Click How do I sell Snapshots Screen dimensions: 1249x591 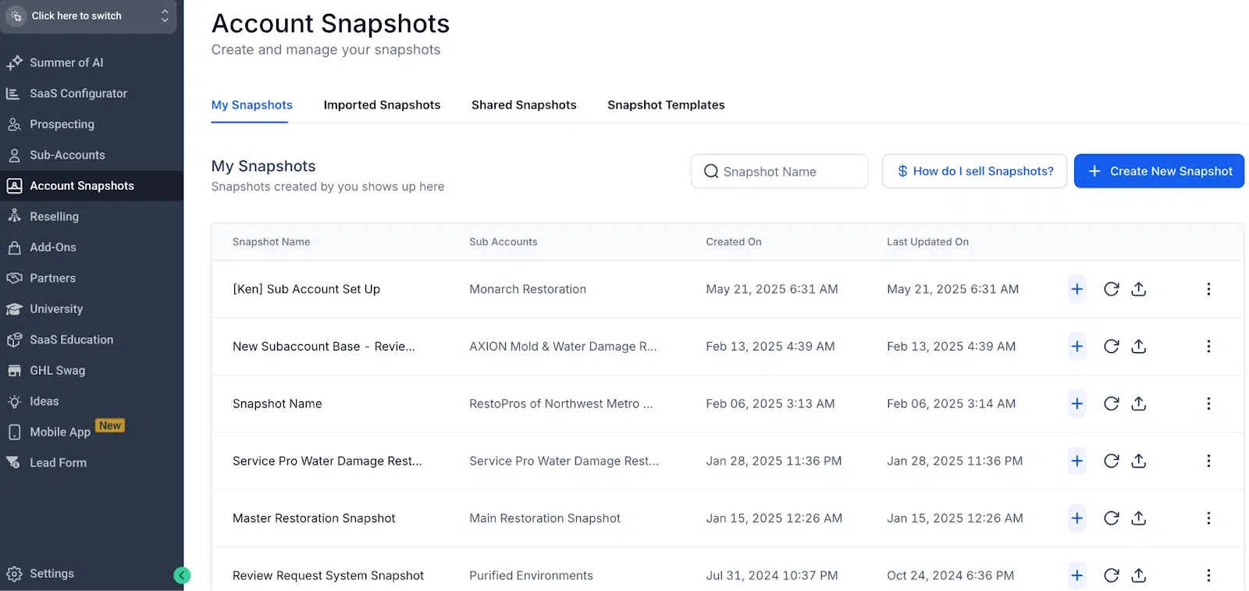pos(974,171)
